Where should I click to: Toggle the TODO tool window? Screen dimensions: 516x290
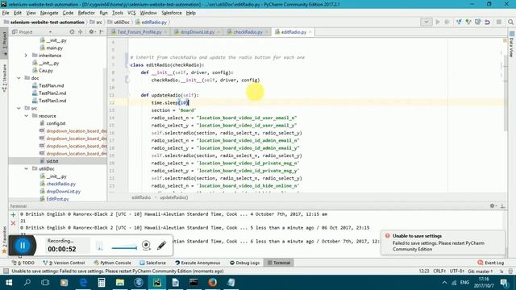pyautogui.click(x=23, y=263)
